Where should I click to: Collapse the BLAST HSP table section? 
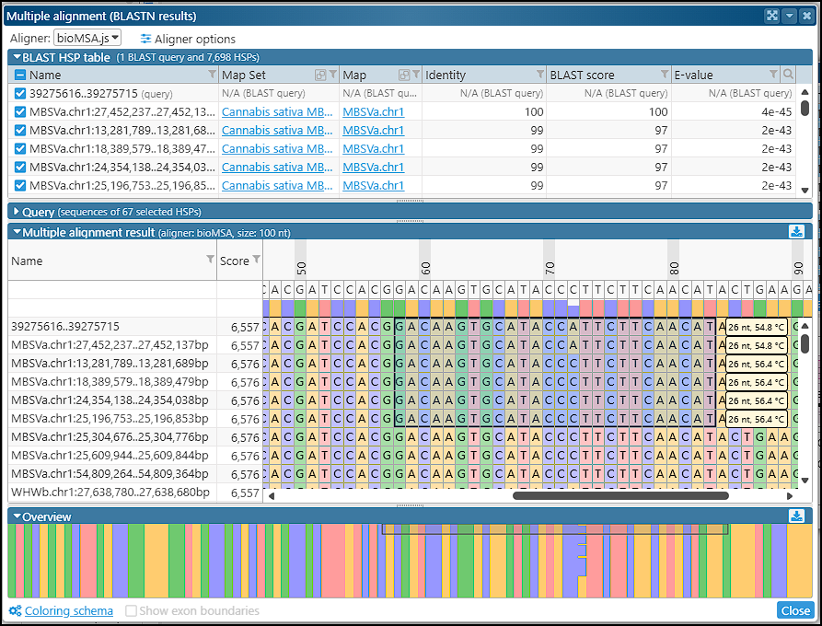coord(16,57)
